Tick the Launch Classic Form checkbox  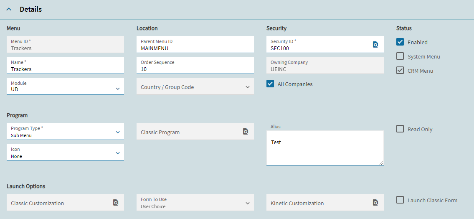tap(400, 200)
